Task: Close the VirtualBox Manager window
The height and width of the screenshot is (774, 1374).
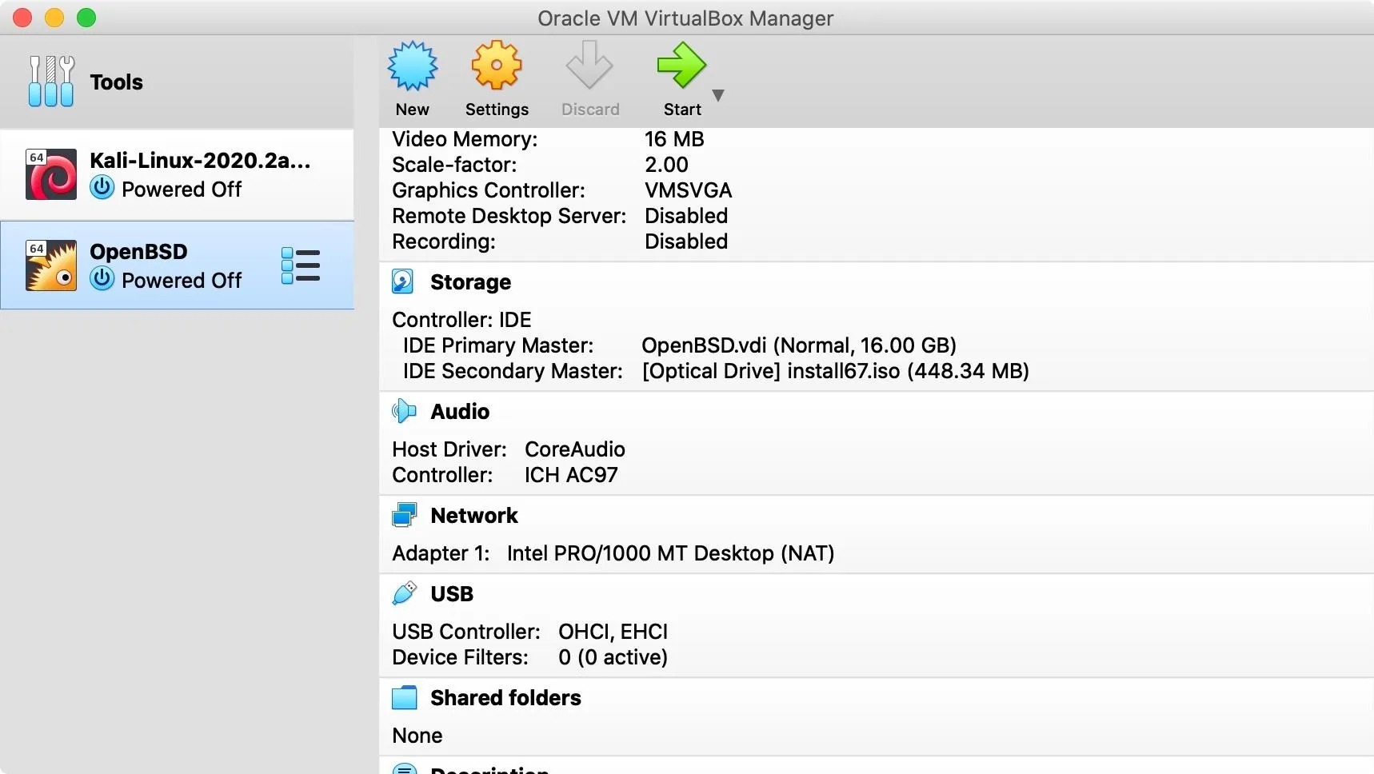Action: [22, 18]
